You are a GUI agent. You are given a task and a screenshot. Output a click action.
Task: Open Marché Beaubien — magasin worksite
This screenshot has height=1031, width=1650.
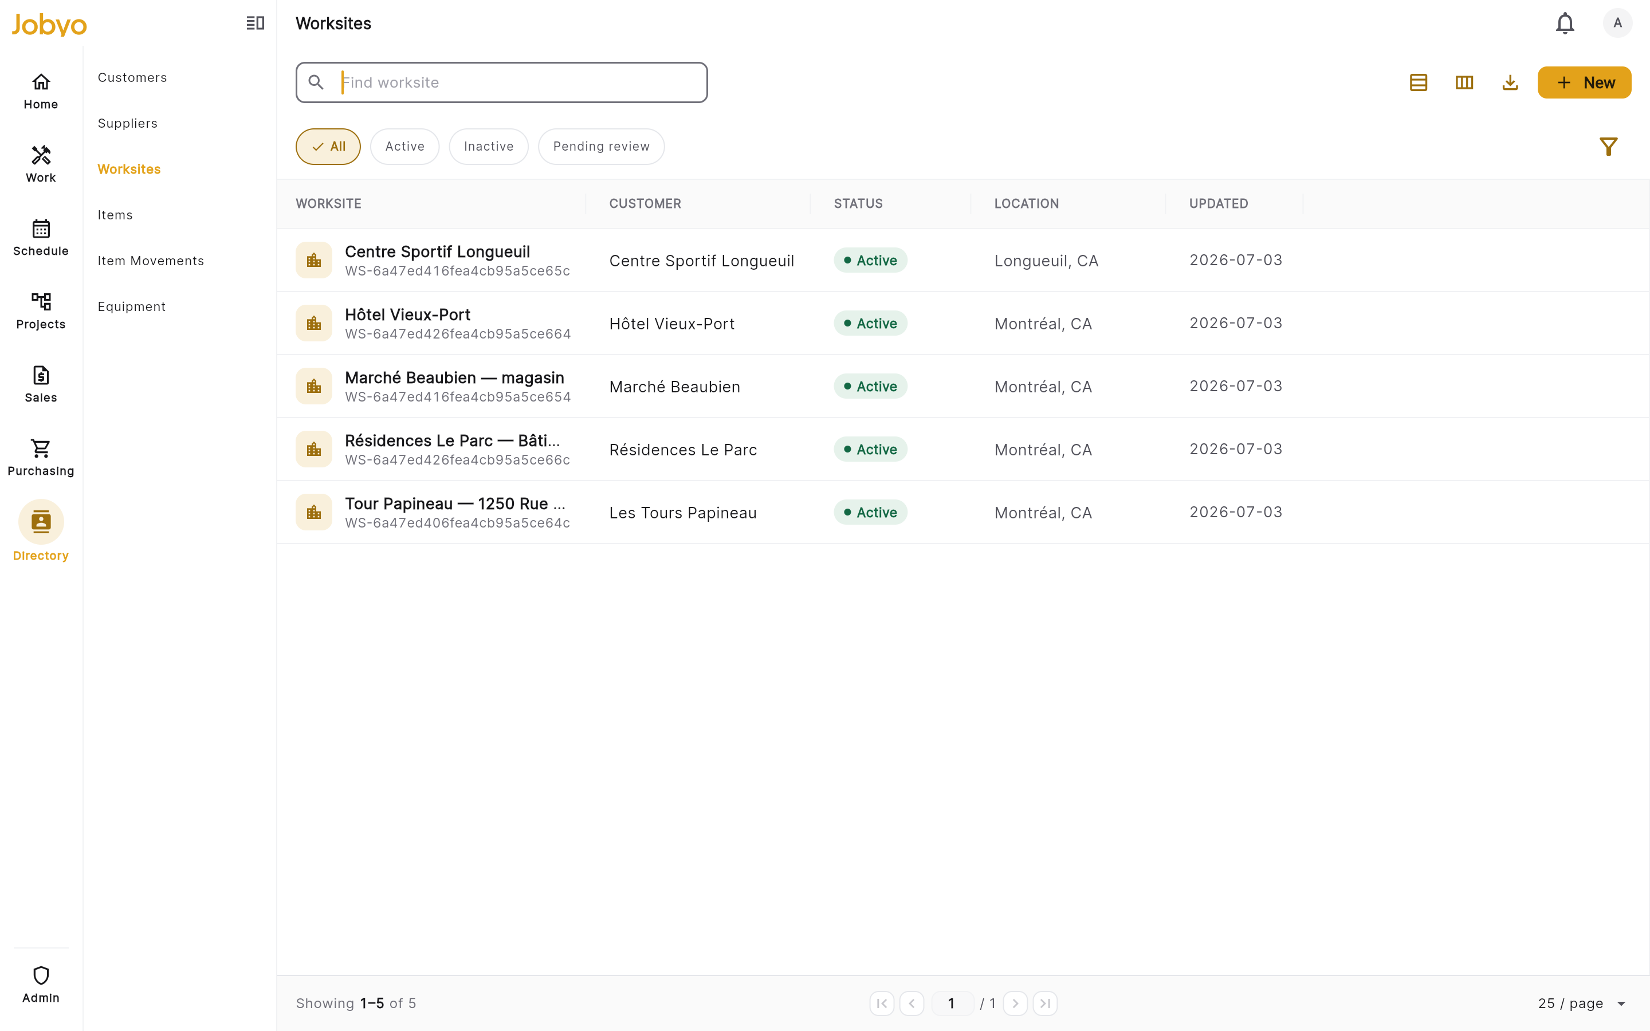pyautogui.click(x=455, y=378)
